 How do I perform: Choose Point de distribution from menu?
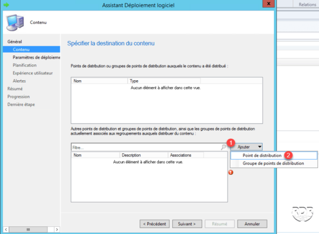(x=274, y=156)
